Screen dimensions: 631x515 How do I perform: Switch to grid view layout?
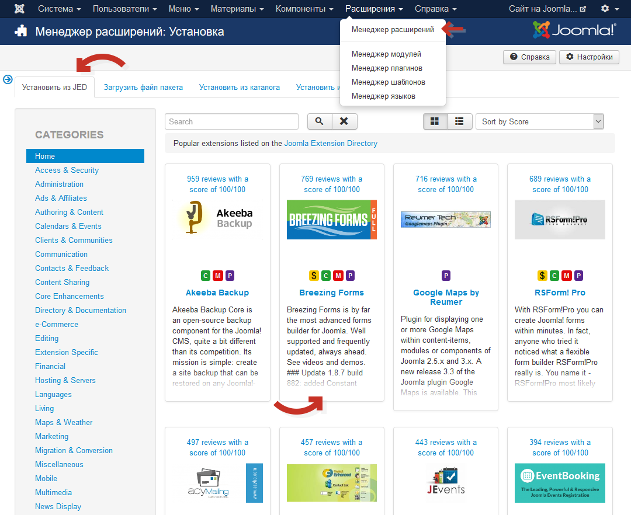pyautogui.click(x=435, y=121)
